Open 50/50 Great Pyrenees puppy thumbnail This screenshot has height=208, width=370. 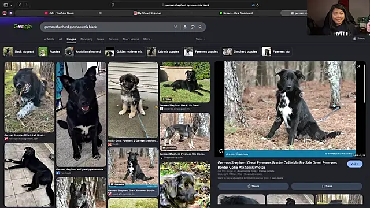pyautogui.click(x=133, y=100)
